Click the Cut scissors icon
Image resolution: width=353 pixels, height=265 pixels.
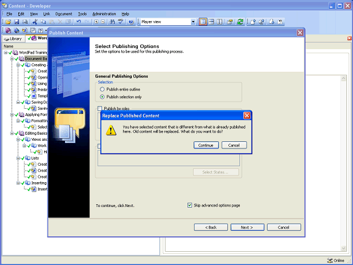(x=35, y=22)
